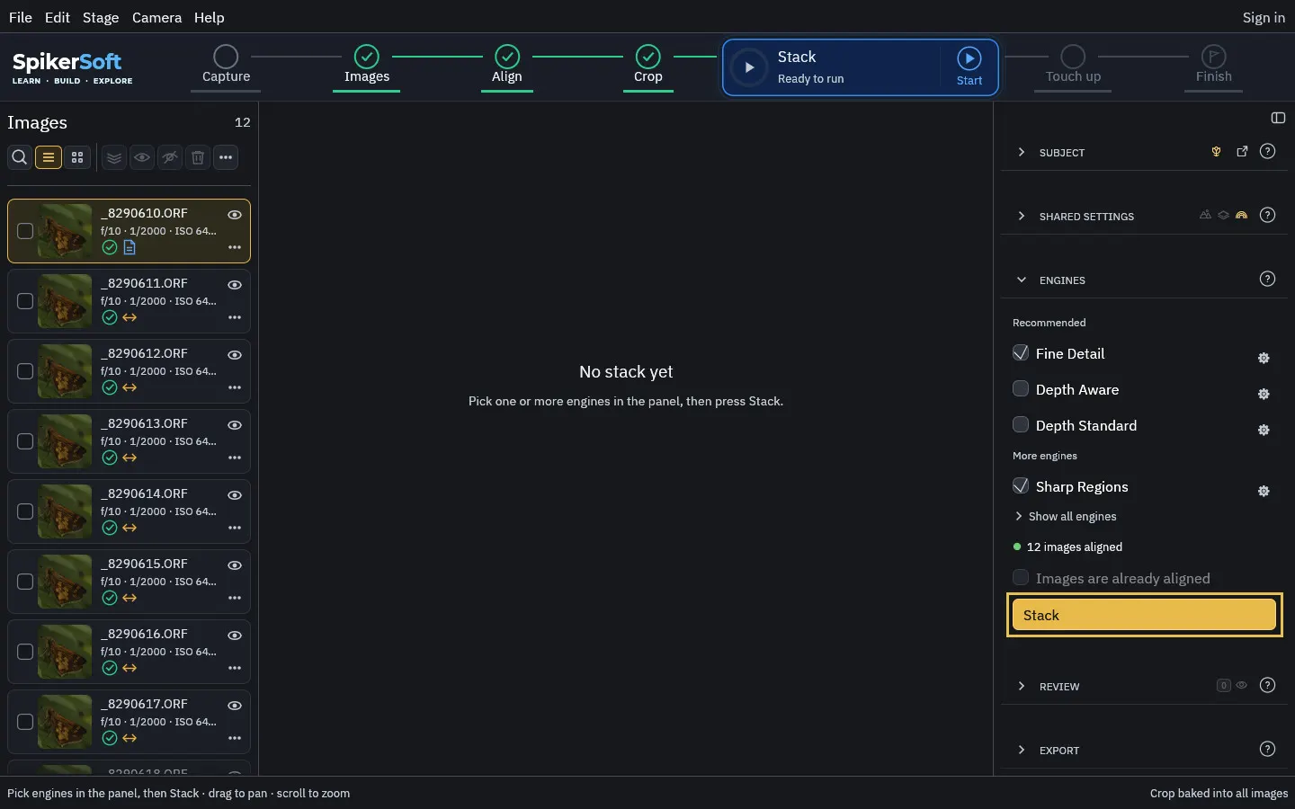Open Images toolbar more options menu
The width and height of the screenshot is (1295, 809).
[x=226, y=157]
